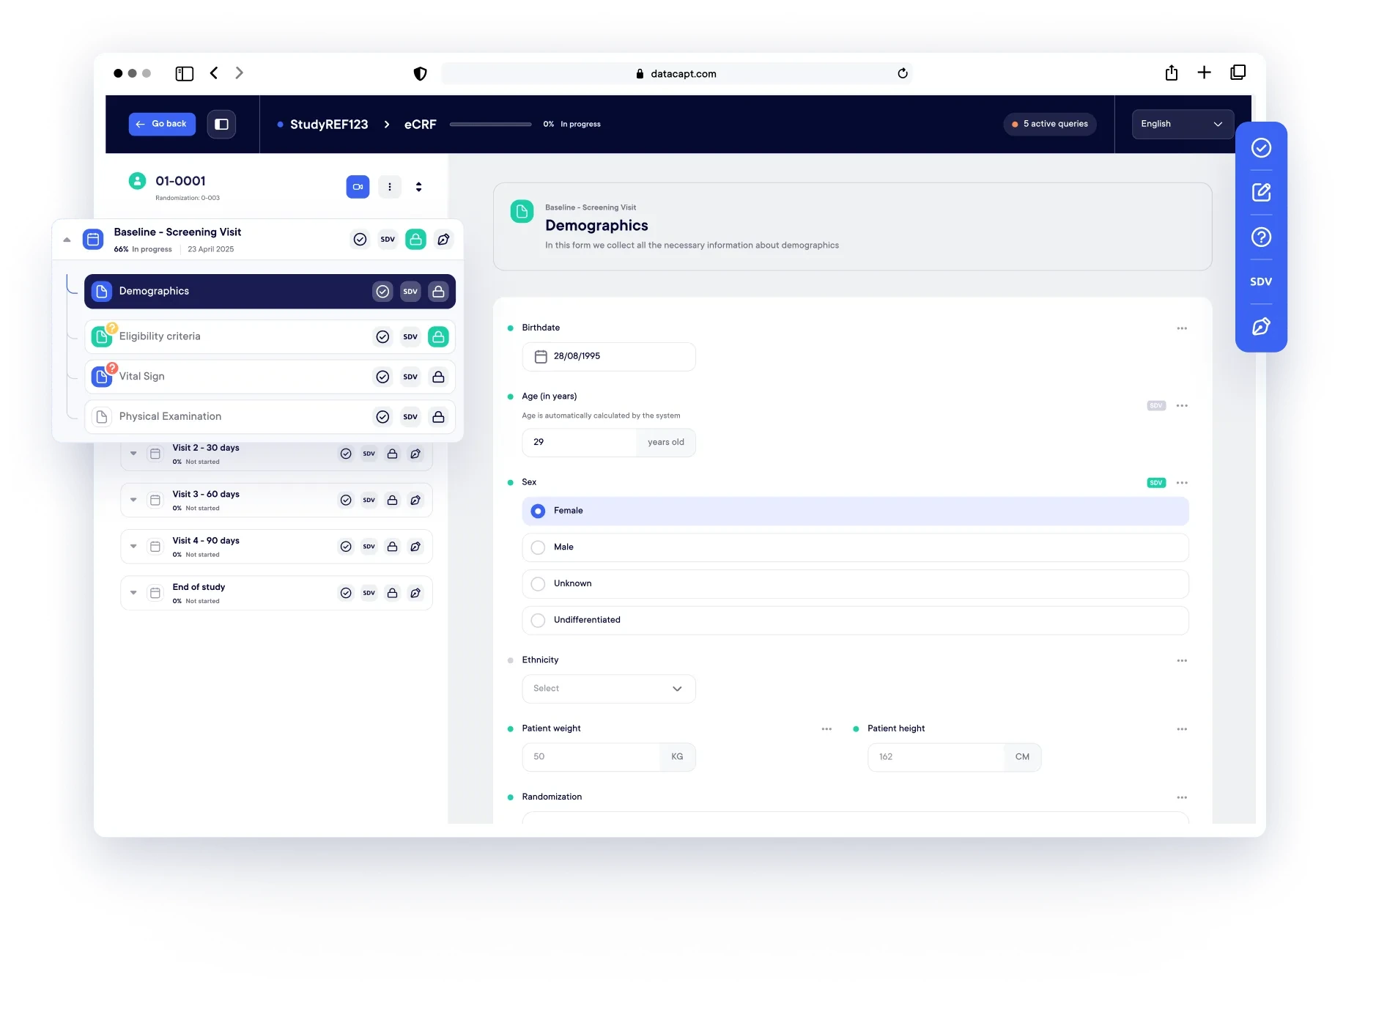This screenshot has height=1026, width=1376.
Task: Click the edit note icon in the floating blue toolbar
Action: point(1261,193)
